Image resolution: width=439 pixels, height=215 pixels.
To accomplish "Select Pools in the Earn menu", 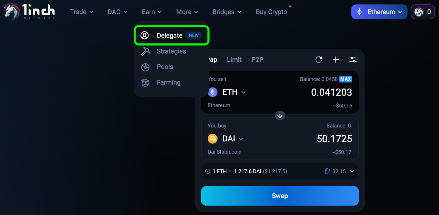I will click(x=165, y=67).
